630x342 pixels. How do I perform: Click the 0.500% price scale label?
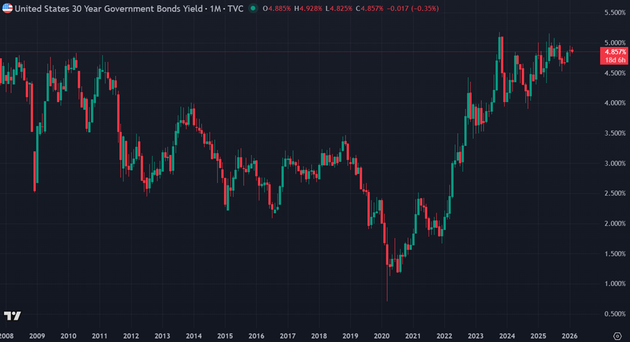[613, 314]
